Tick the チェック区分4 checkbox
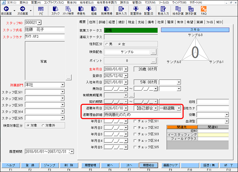 point(135,141)
